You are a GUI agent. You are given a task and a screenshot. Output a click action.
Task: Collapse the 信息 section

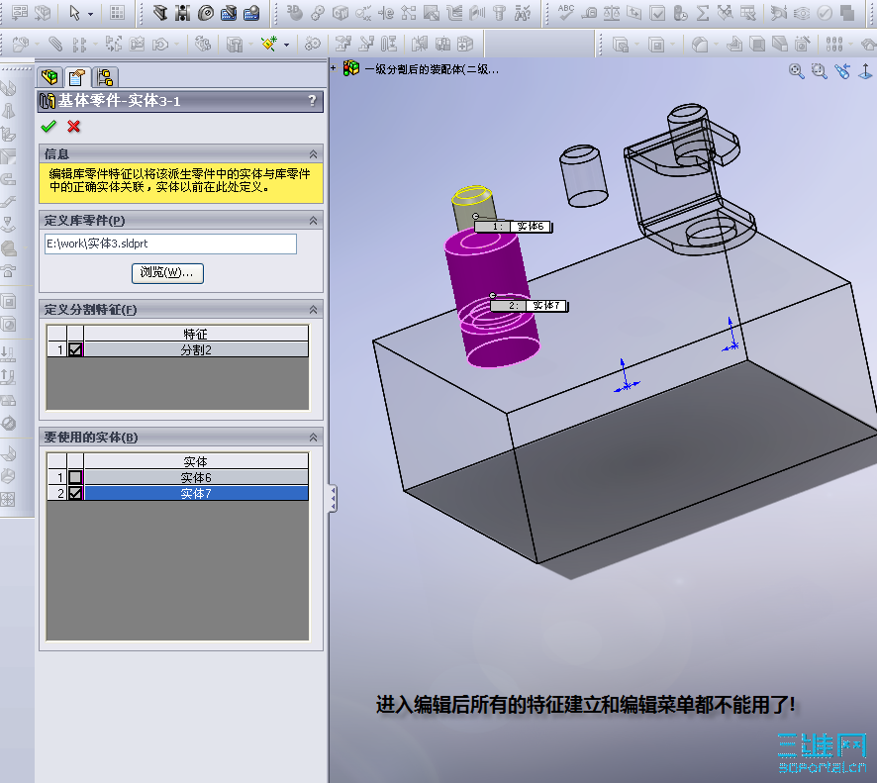(313, 154)
